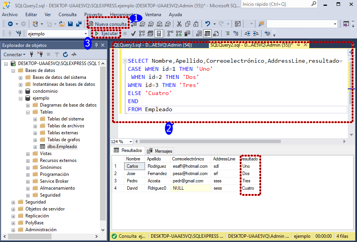Click the parse query checkmark icon

click(x=133, y=33)
